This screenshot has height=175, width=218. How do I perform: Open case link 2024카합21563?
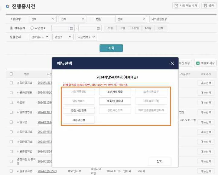[47, 171]
